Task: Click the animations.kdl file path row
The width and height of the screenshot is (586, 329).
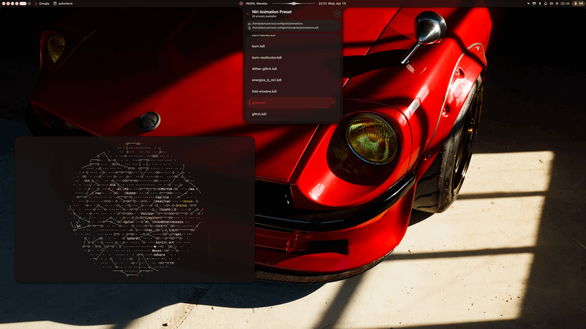Action: pos(283,28)
